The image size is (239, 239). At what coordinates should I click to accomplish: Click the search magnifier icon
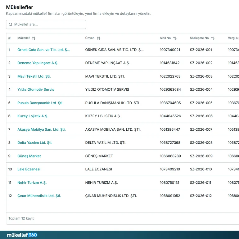(11, 25)
